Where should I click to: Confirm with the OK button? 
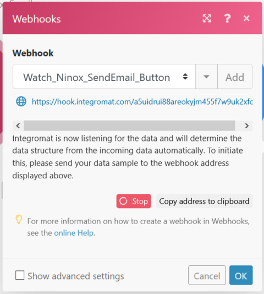coord(241,275)
